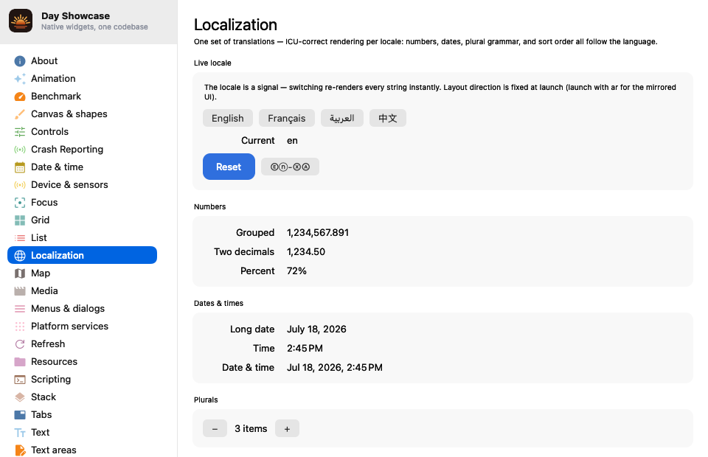Click the Device & sensors signal icon
This screenshot has width=708, height=457.
(x=20, y=185)
